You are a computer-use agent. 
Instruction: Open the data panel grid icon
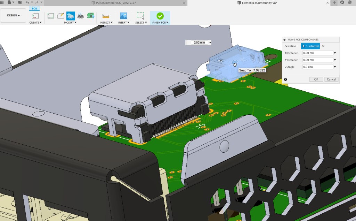point(2,2)
